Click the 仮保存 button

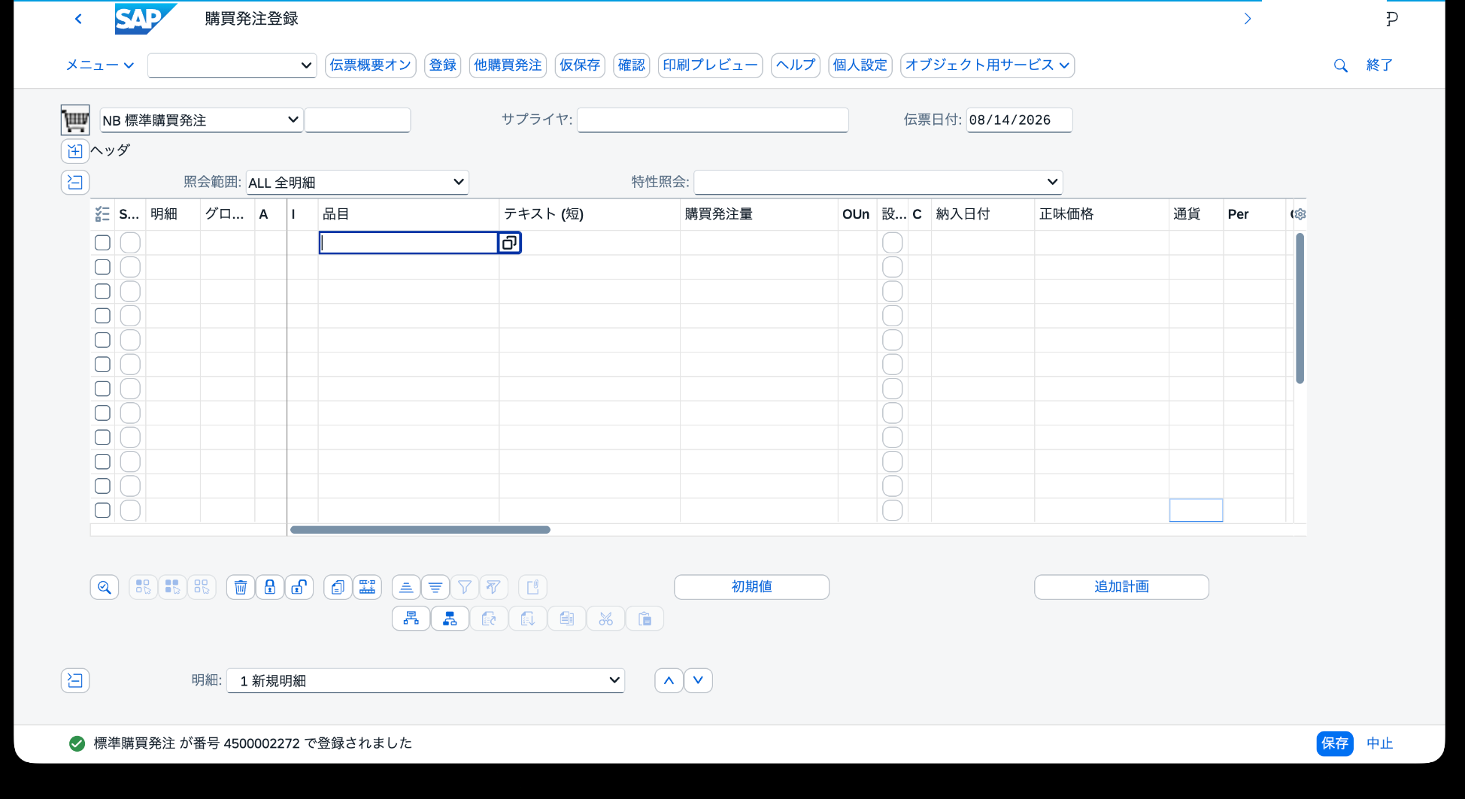pos(580,65)
